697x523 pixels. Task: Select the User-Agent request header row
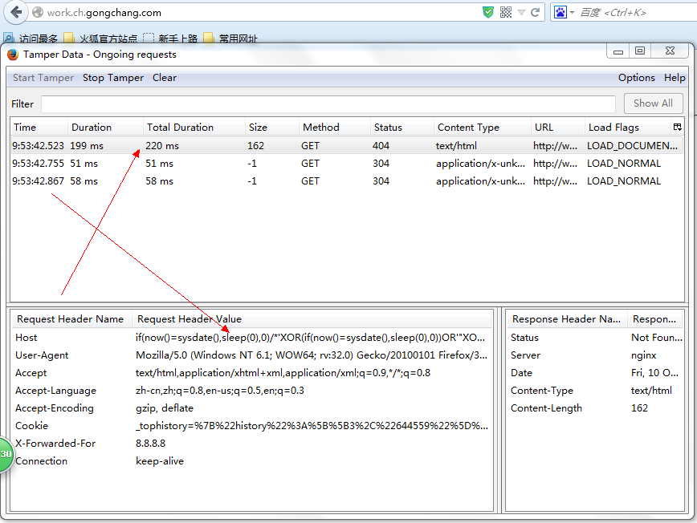[251, 355]
